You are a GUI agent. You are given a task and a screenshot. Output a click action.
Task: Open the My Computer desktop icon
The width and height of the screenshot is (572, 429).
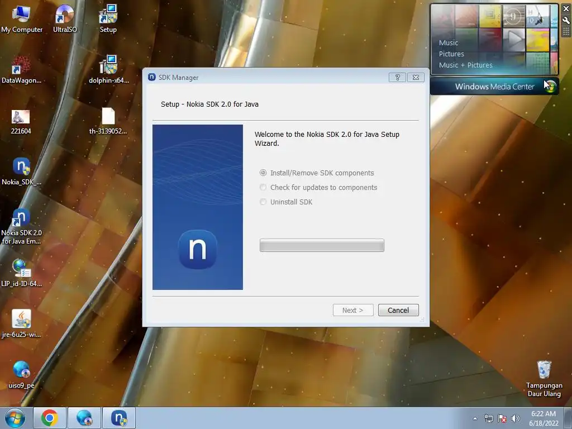point(21,19)
